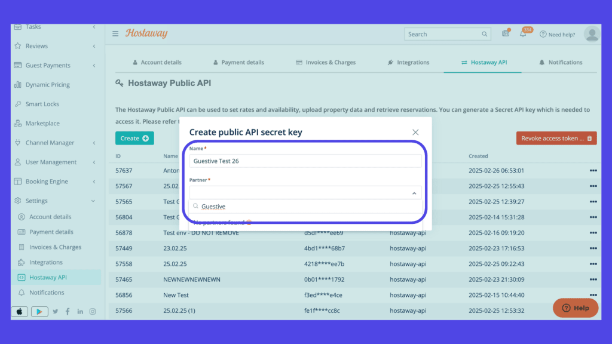Click the ID column header

tap(118, 156)
